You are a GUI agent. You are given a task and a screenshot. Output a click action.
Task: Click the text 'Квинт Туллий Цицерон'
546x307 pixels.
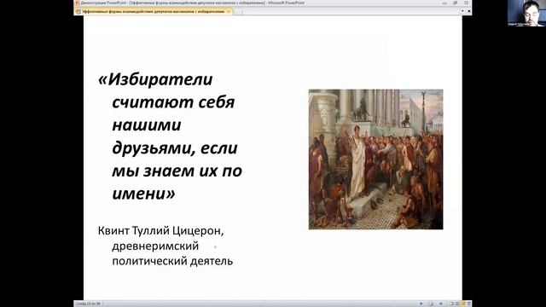point(160,230)
